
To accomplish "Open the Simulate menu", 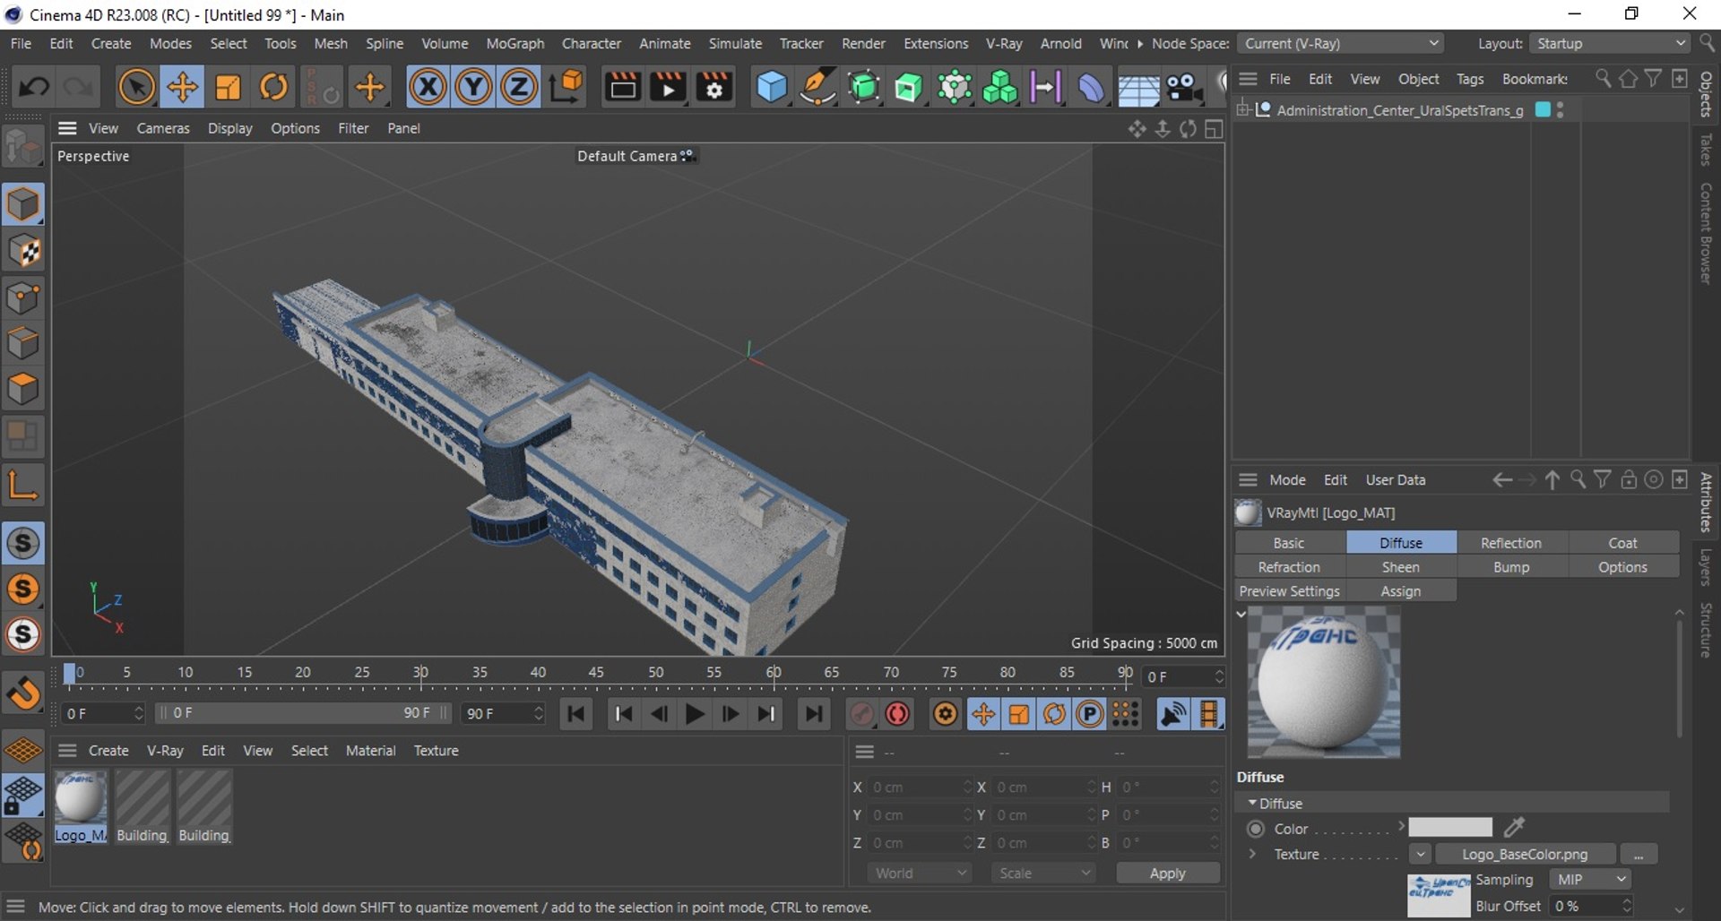I will click(x=735, y=43).
